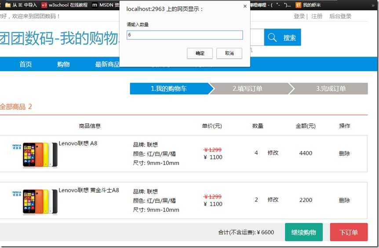Open the w3school 在线教程 bookmark
This screenshot has height=248, width=379.
coord(65,5)
